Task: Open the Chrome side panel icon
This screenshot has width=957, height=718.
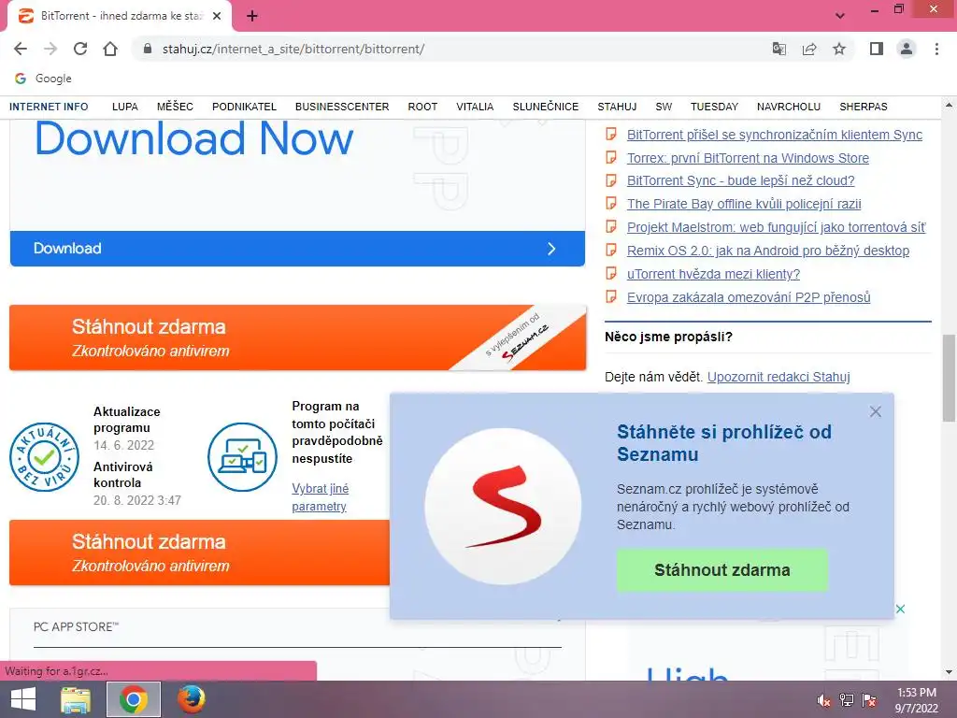Action: click(x=877, y=49)
